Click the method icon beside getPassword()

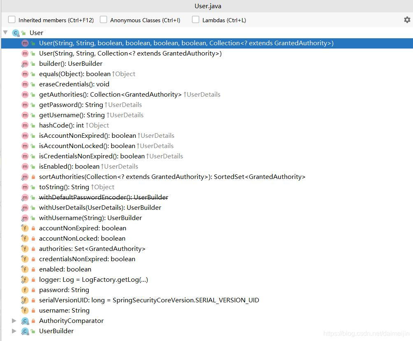tap(25, 105)
